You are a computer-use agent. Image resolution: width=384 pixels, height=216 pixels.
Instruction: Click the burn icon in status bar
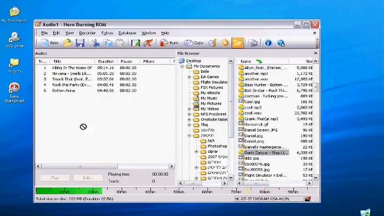coord(308,199)
